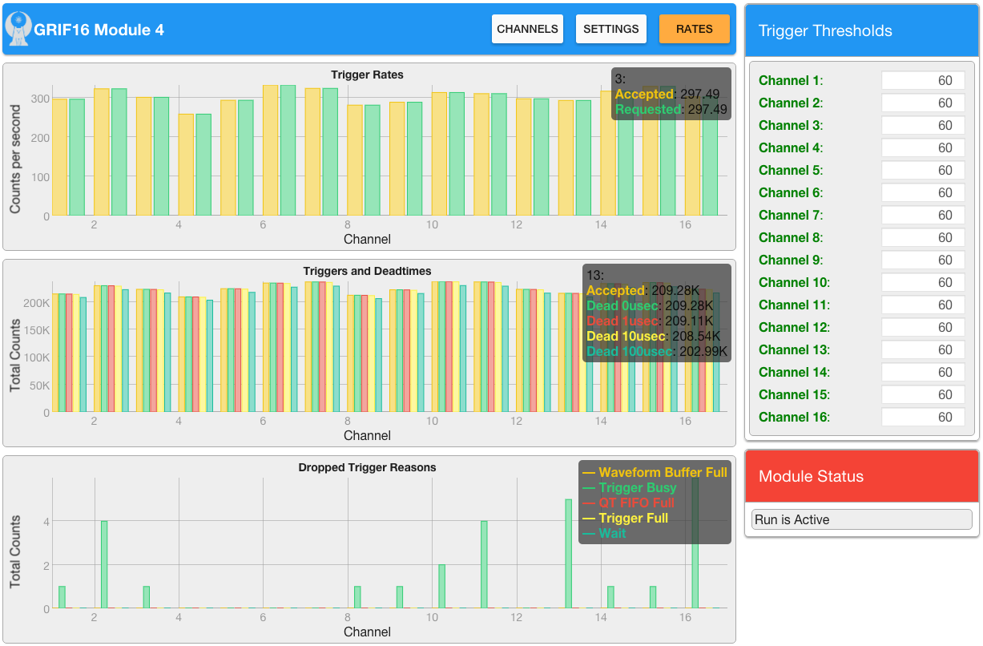Select the orange RATES button

[694, 29]
